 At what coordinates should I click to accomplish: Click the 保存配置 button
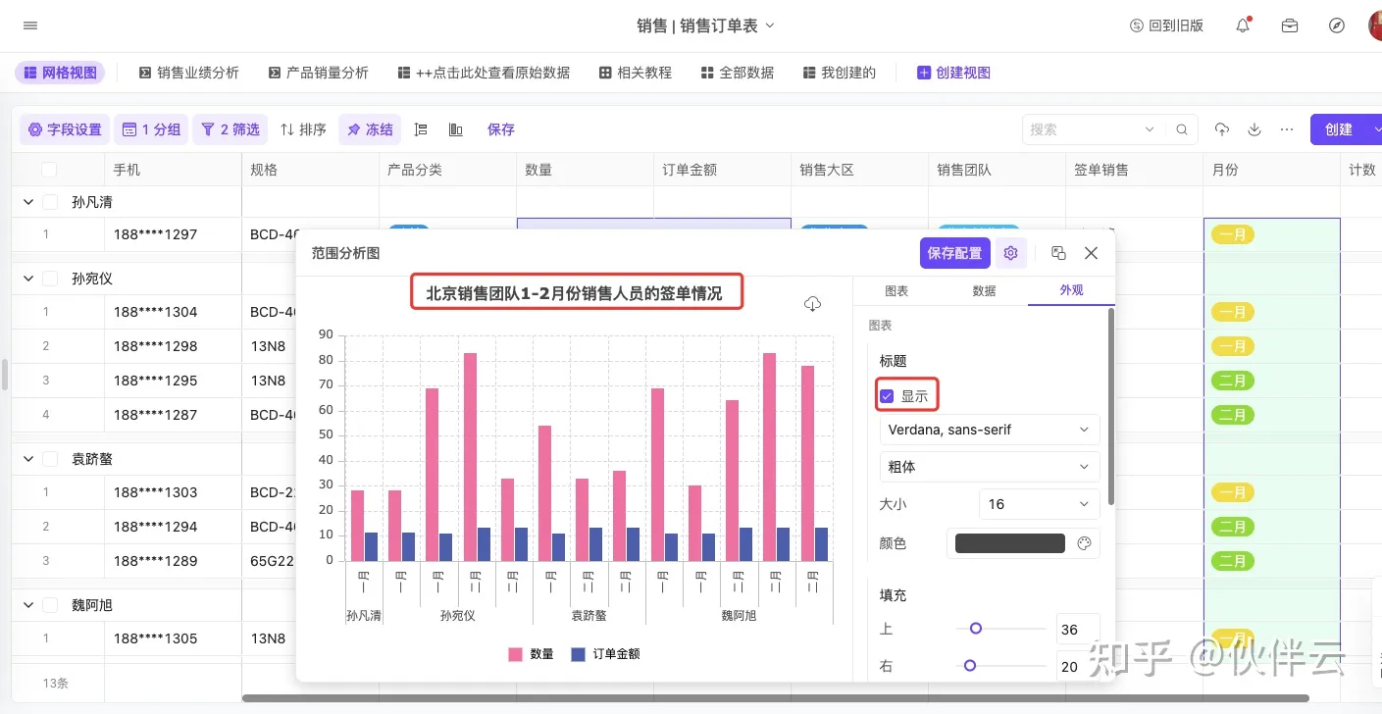954,253
